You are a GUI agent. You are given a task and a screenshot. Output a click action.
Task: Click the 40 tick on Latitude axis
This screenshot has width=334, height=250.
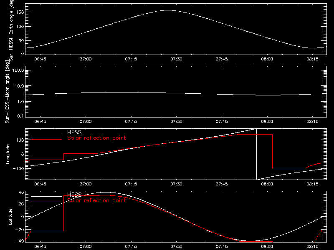21,192
